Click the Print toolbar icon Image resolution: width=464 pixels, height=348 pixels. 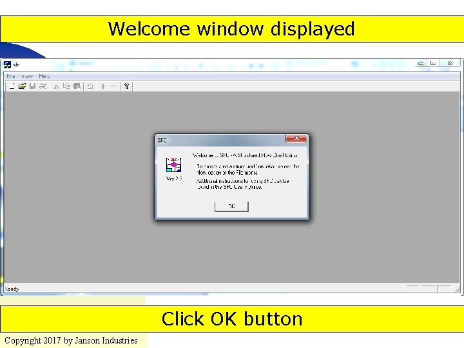pos(43,86)
